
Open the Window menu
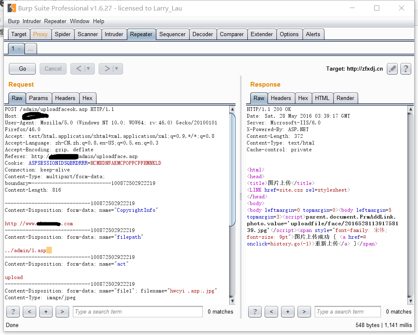pyautogui.click(x=80, y=21)
